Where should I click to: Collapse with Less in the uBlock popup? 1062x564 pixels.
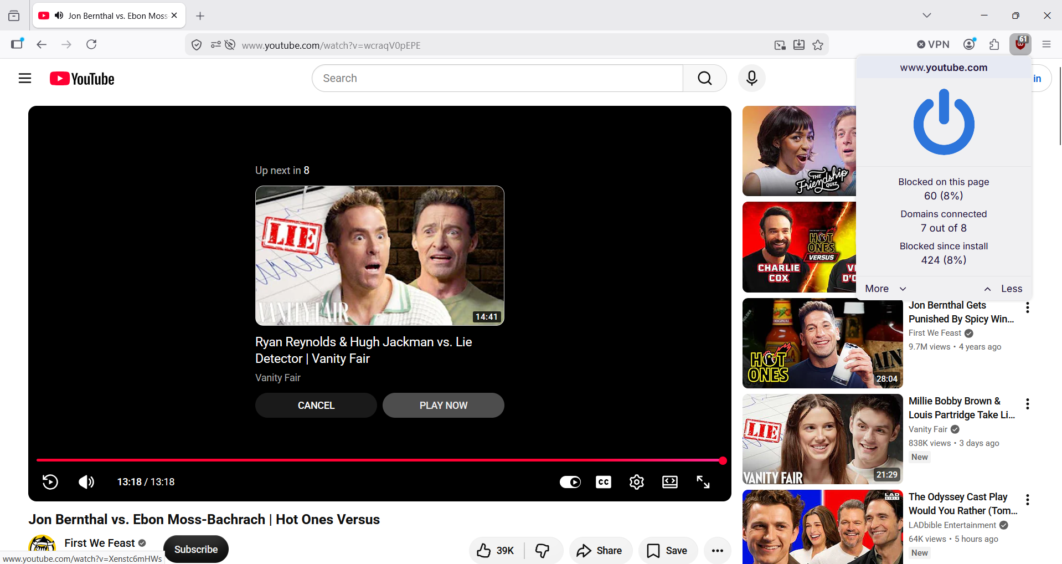tap(1003, 289)
